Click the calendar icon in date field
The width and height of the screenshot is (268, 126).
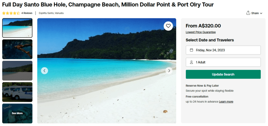(x=191, y=50)
